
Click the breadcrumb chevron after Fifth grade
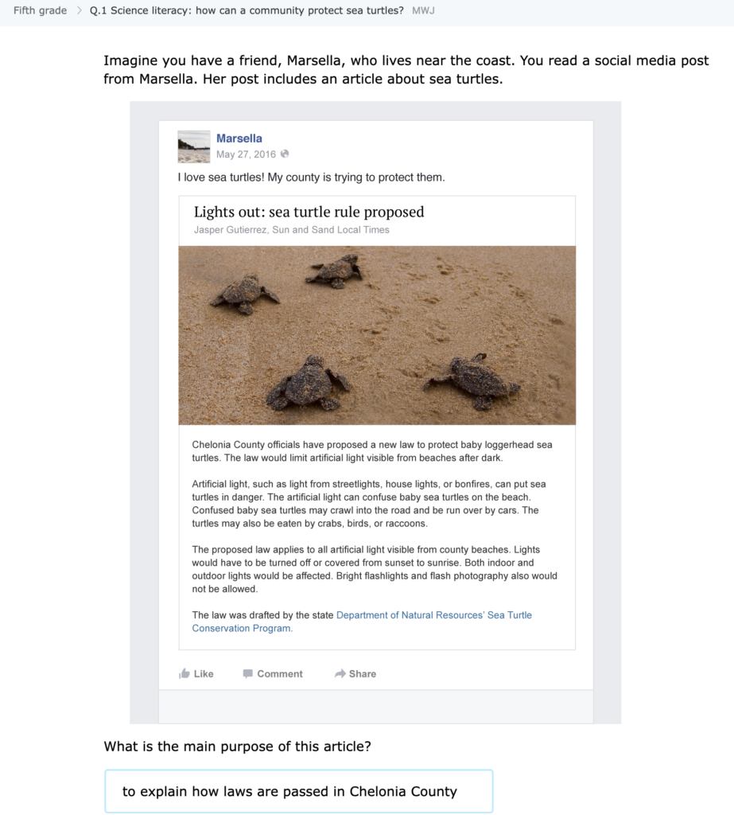click(79, 10)
